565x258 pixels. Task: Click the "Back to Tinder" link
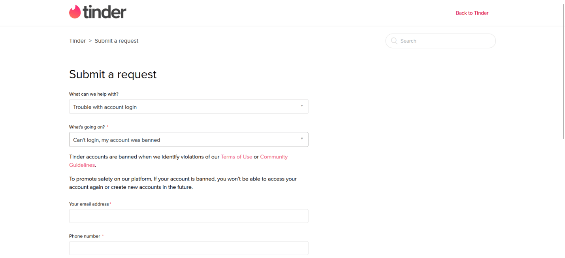[472, 13]
